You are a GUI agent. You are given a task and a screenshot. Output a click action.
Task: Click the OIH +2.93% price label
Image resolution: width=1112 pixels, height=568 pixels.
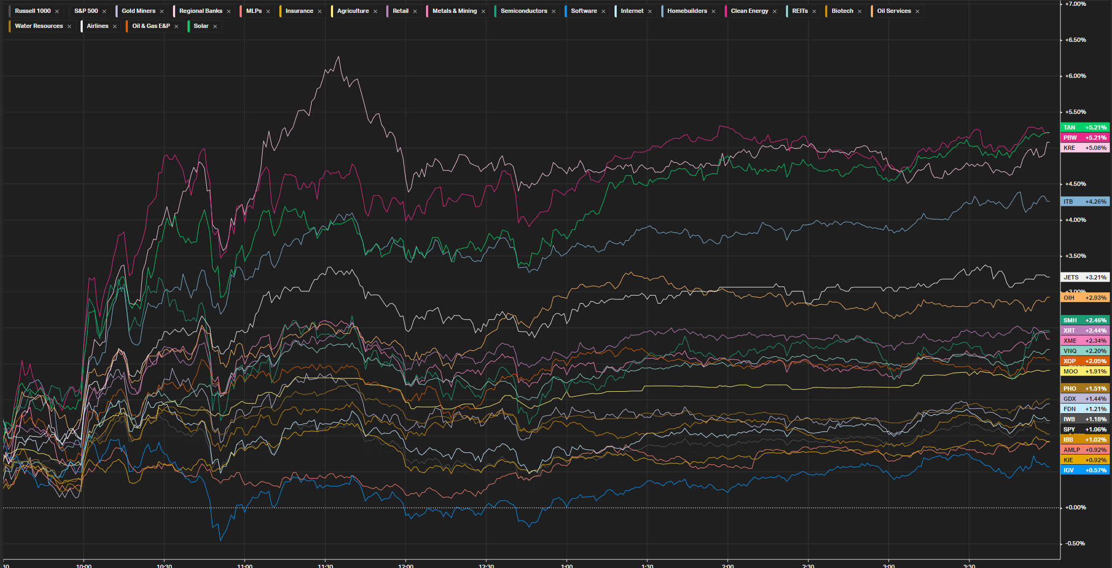[x=1085, y=298]
